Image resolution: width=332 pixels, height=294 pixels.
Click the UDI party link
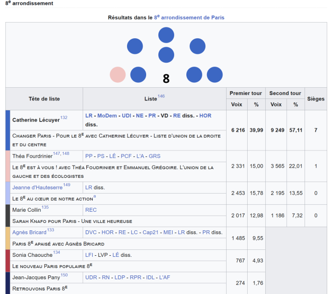pos(127,116)
